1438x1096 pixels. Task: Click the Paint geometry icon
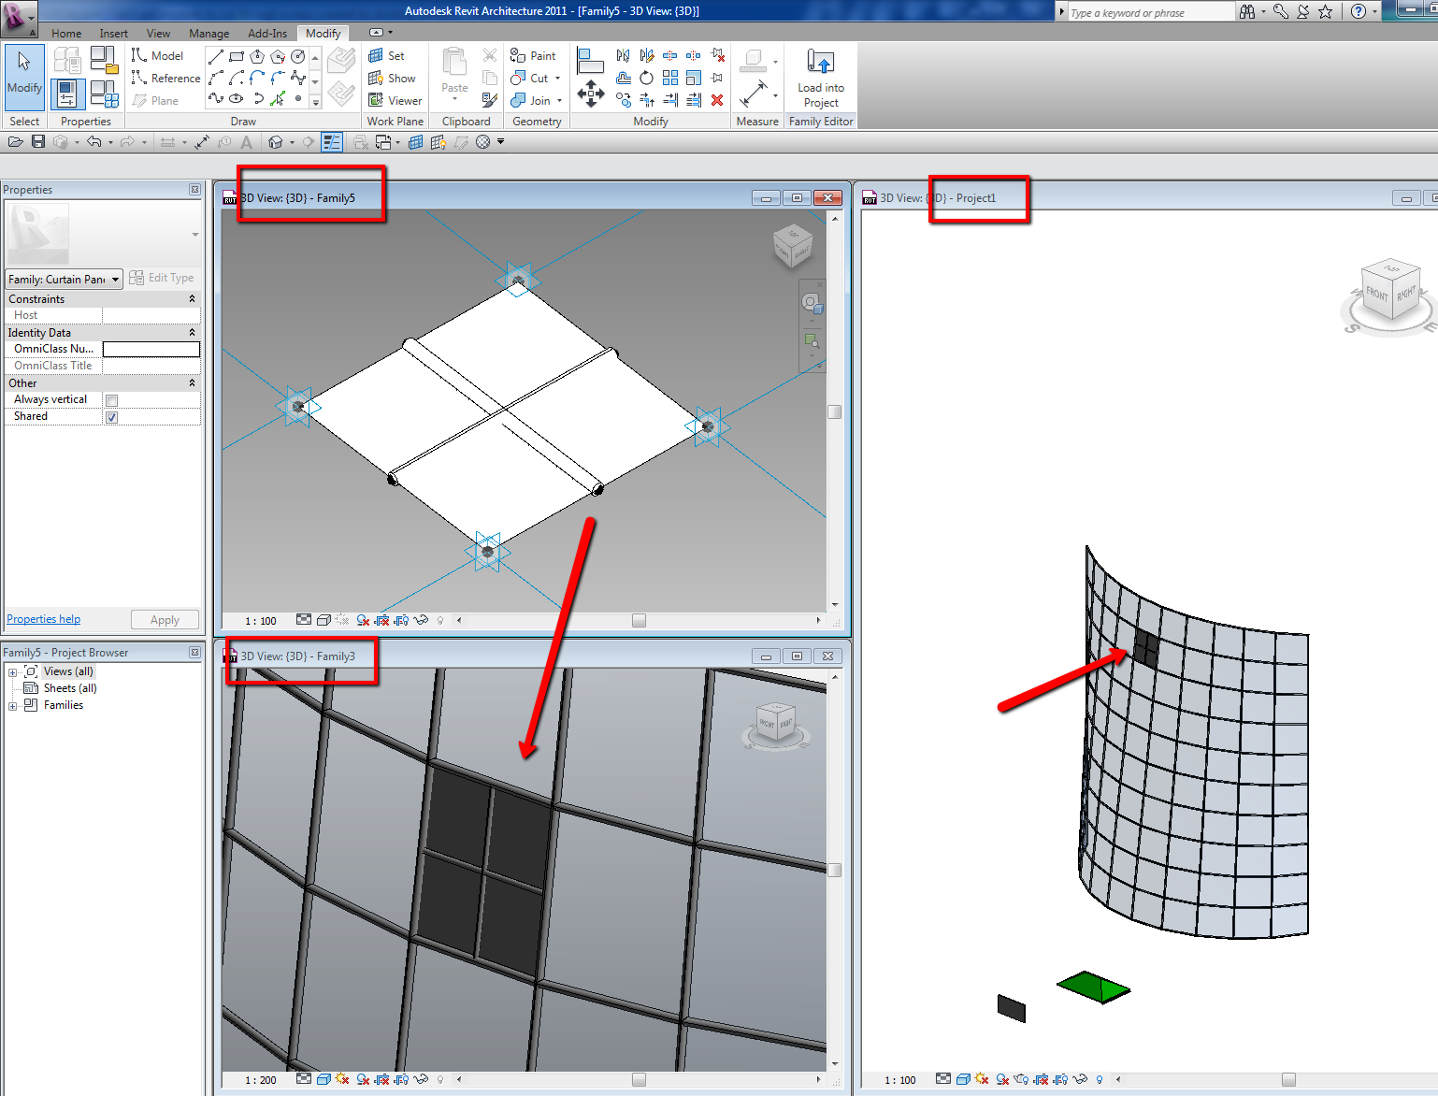(x=518, y=56)
